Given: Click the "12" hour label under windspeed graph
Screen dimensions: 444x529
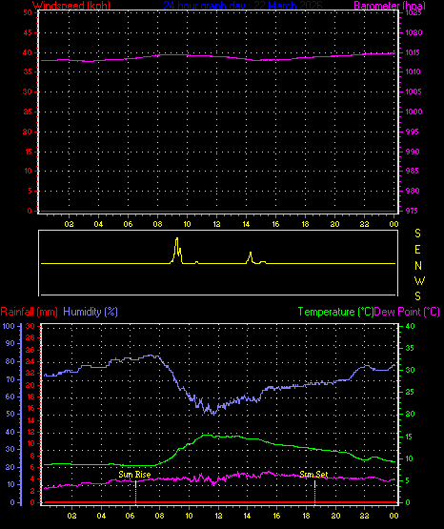Looking at the screenshot, I should 216,224.
